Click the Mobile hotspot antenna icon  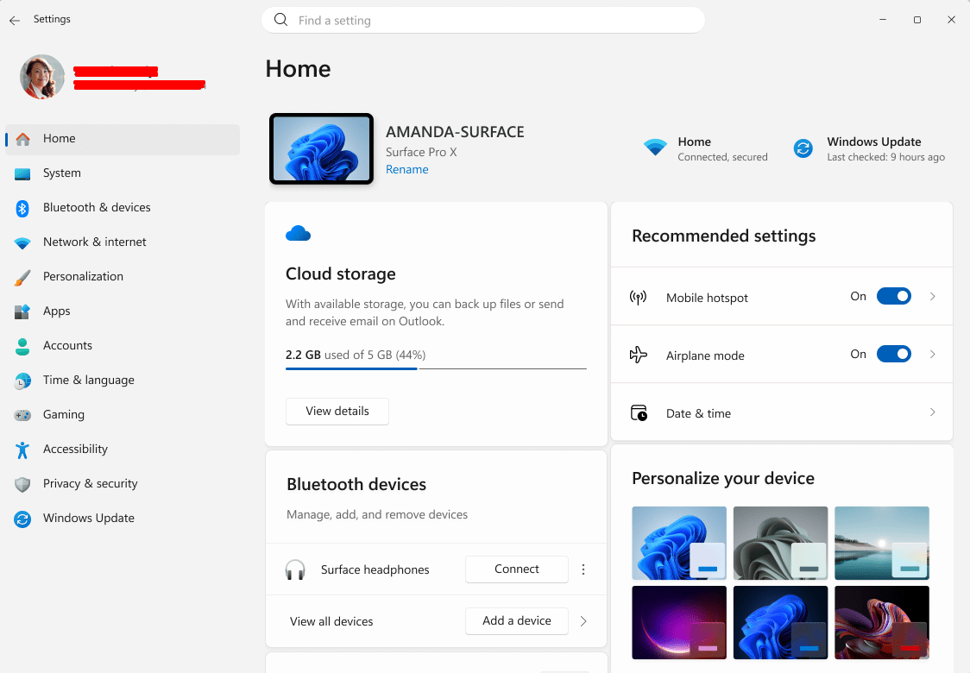[x=639, y=297]
